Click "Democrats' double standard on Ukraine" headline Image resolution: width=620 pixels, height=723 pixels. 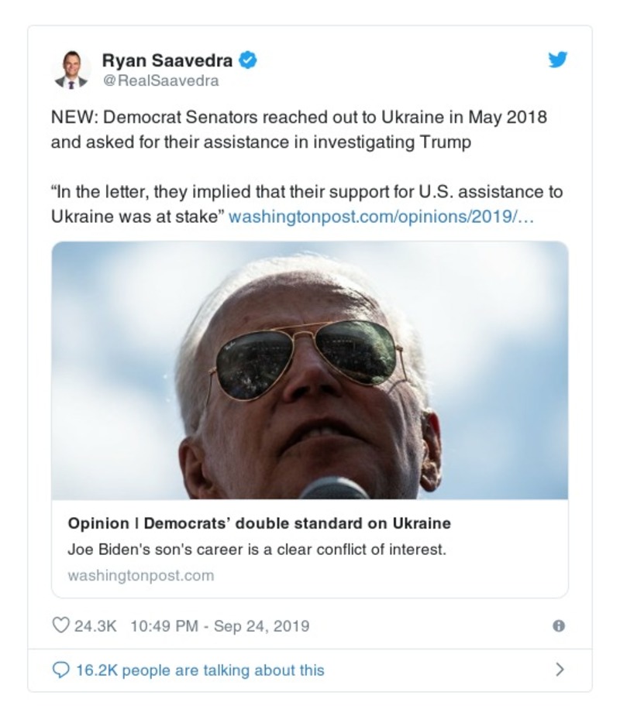[x=297, y=523]
